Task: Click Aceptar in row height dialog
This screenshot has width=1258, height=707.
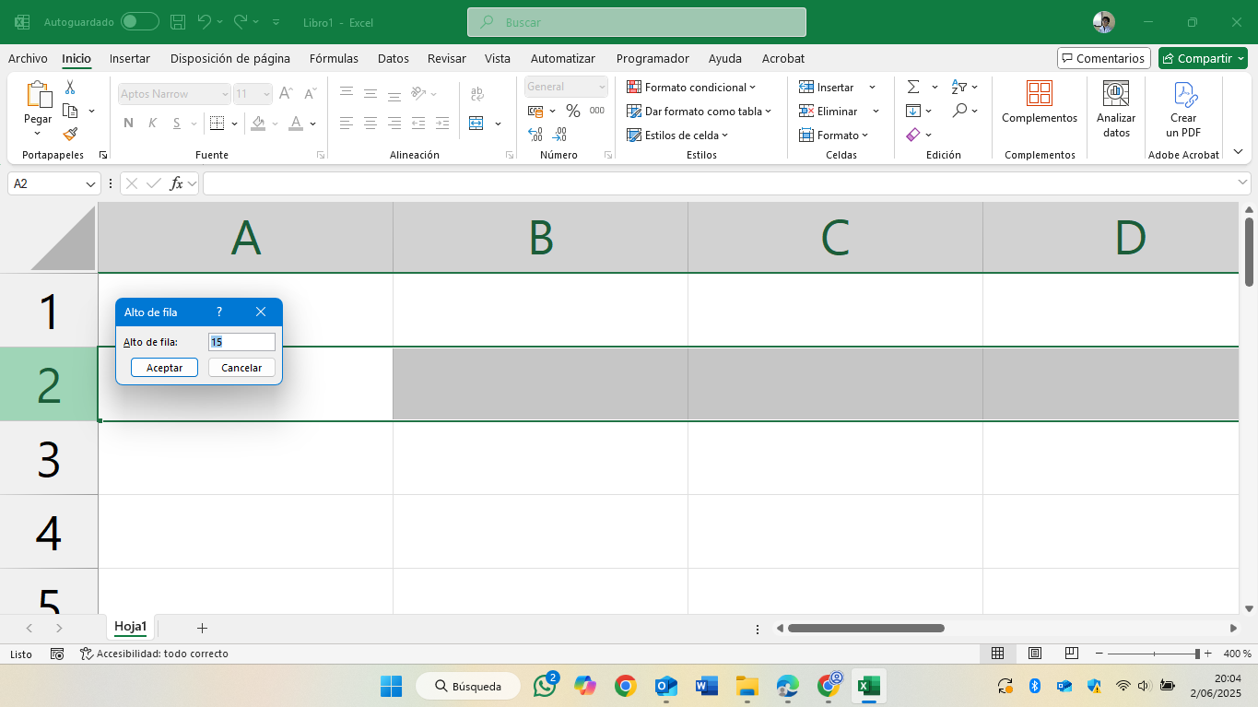Action: tap(165, 368)
